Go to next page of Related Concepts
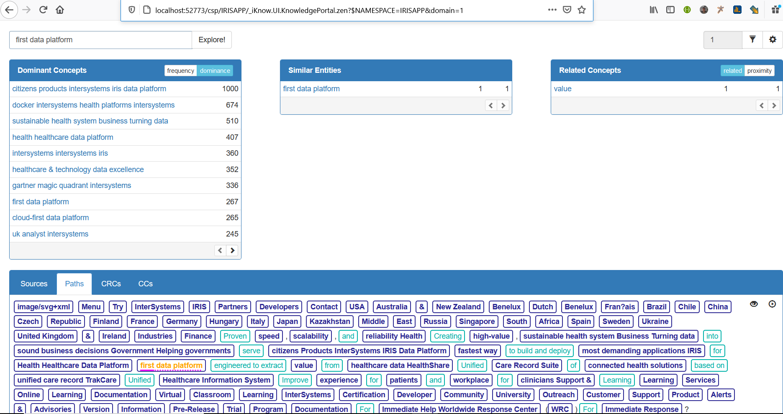The height and width of the screenshot is (414, 783). click(x=774, y=105)
